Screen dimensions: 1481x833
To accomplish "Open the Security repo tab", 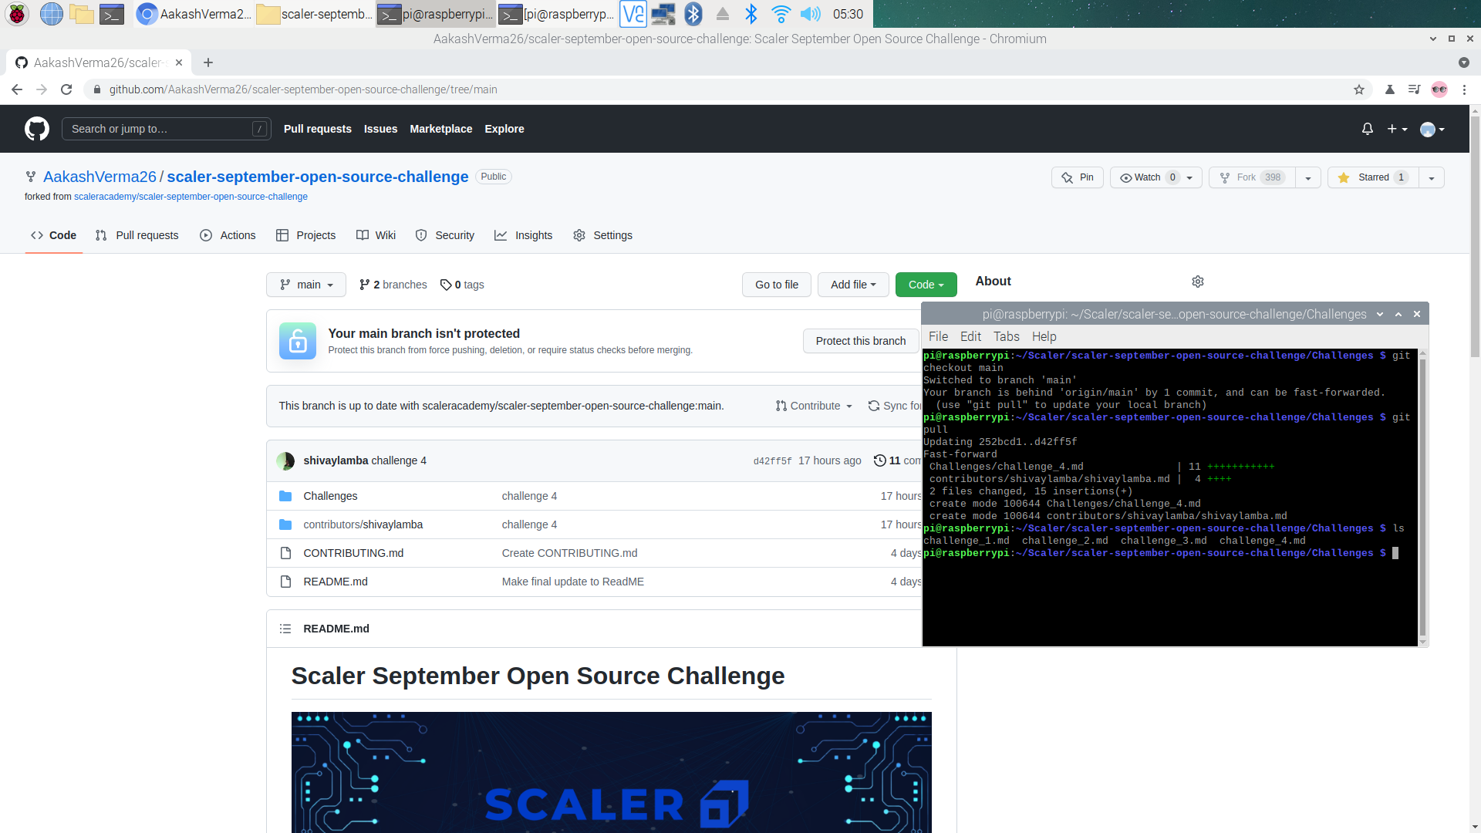I will point(445,235).
